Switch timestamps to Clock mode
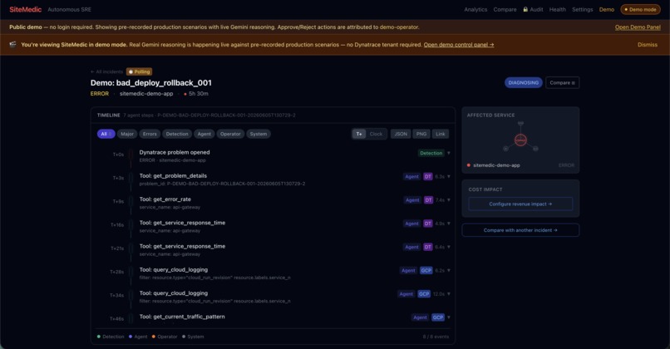 [x=376, y=134]
